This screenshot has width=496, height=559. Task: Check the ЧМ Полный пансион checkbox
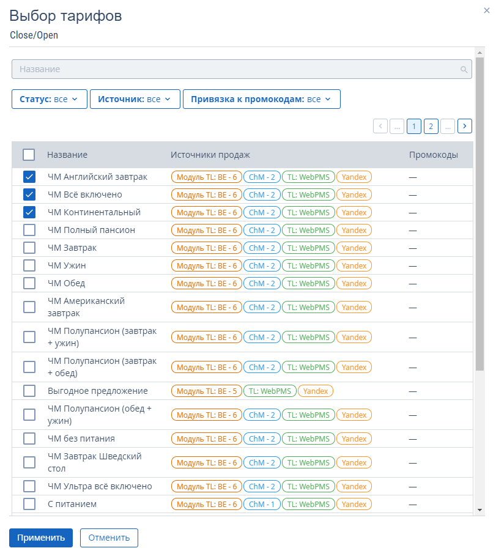point(29,231)
